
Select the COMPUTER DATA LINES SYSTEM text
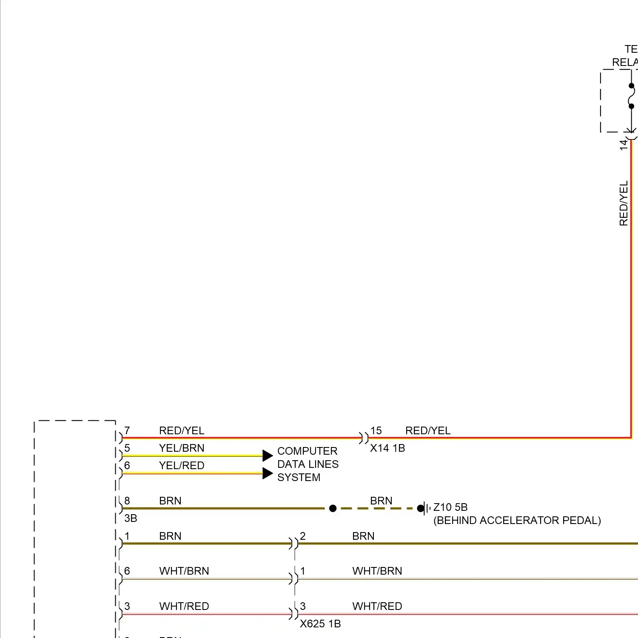click(x=308, y=464)
